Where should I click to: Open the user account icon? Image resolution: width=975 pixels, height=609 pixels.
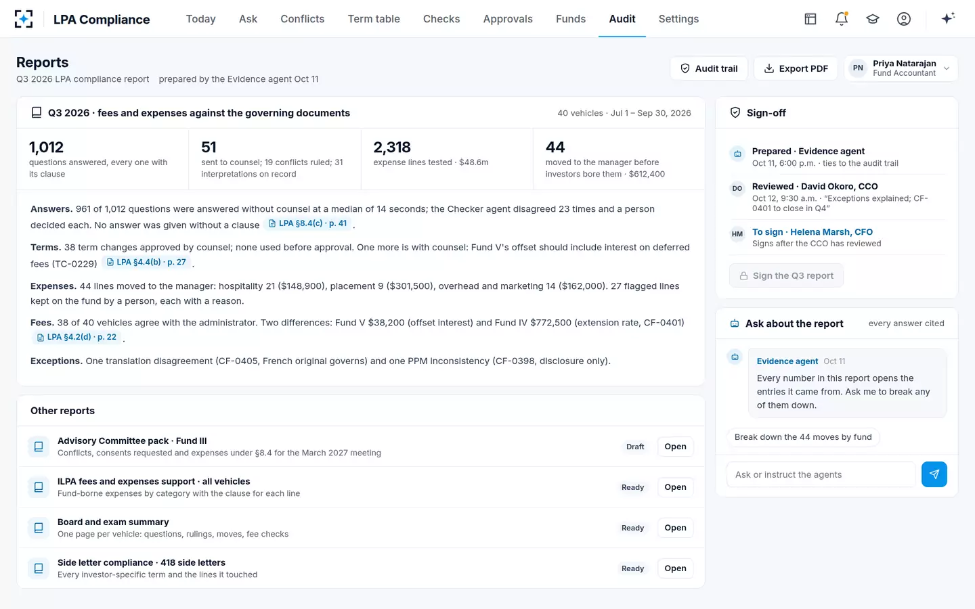pyautogui.click(x=904, y=19)
